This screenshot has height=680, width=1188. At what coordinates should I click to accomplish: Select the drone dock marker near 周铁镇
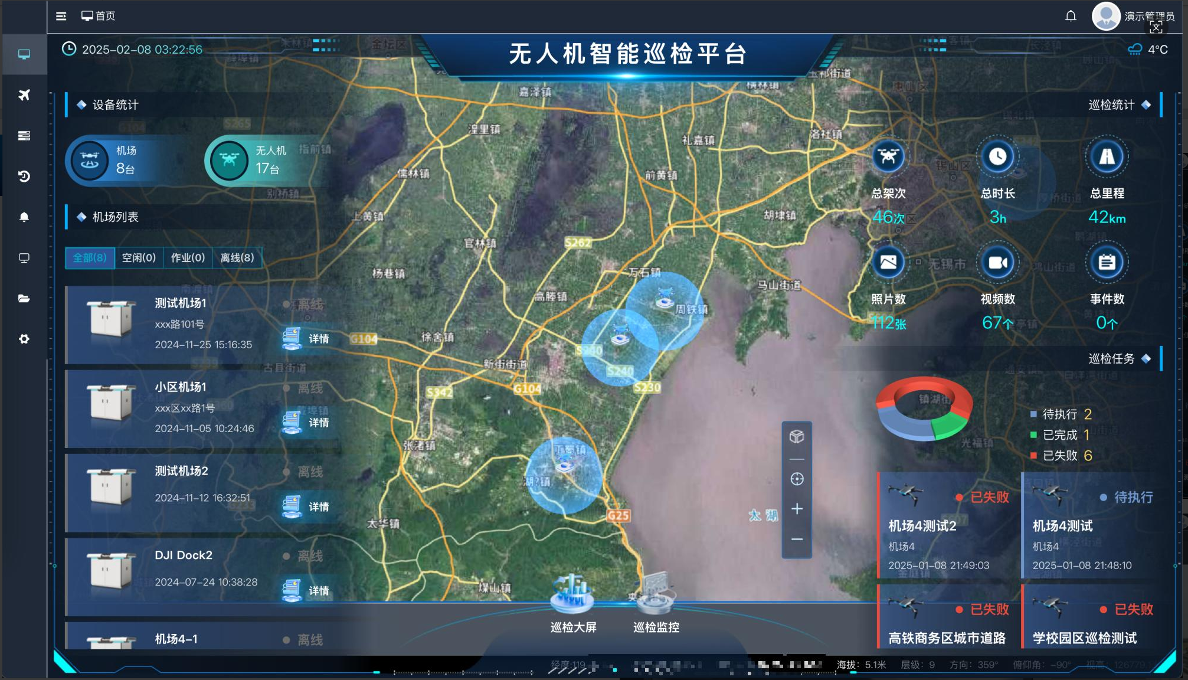click(665, 298)
